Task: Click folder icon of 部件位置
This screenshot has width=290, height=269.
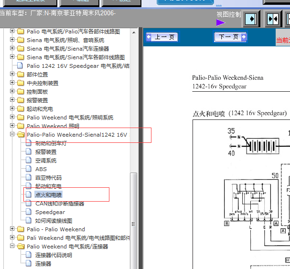Action: click(21, 74)
